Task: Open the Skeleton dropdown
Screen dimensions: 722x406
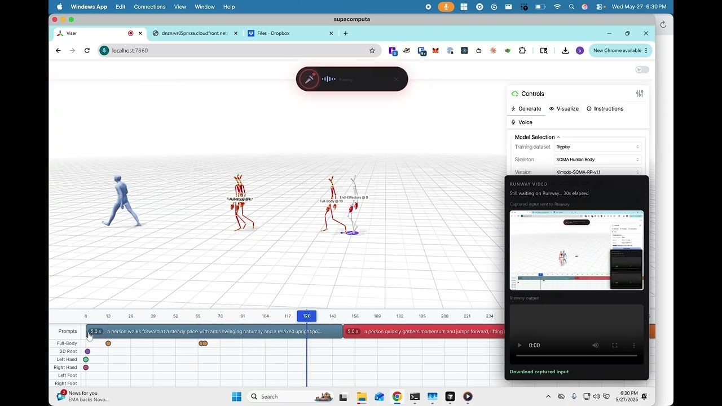Action: click(597, 160)
